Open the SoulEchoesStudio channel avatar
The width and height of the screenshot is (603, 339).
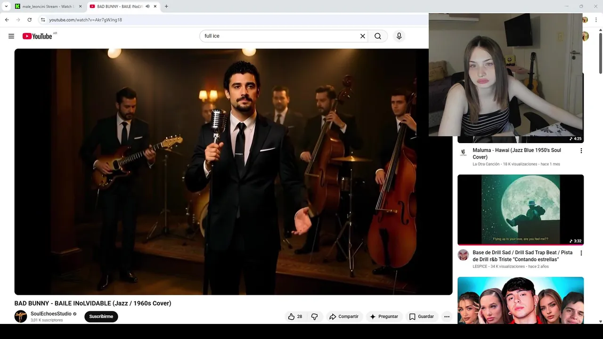[21, 316]
